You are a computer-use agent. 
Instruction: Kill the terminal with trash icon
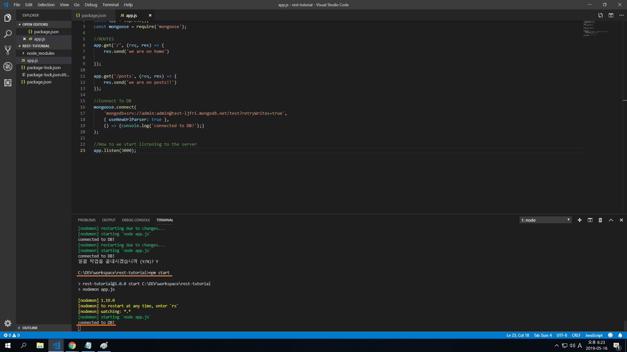pyautogui.click(x=600, y=220)
